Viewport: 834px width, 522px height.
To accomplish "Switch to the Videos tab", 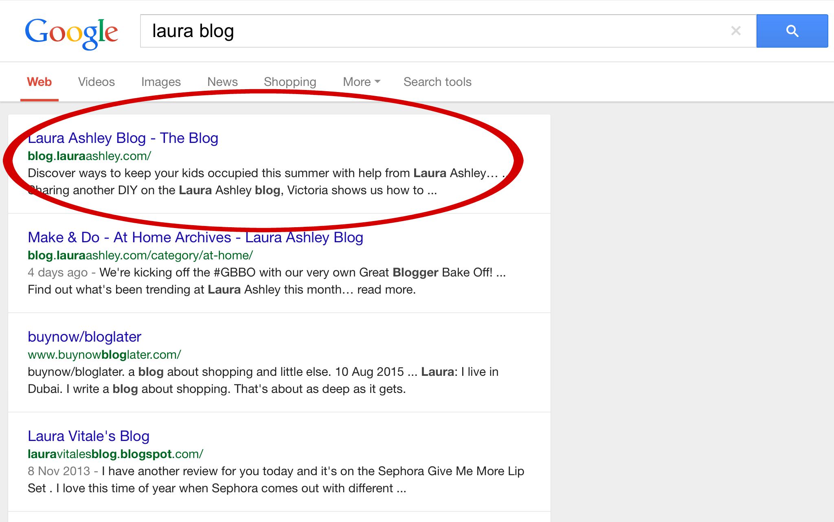I will click(x=97, y=82).
